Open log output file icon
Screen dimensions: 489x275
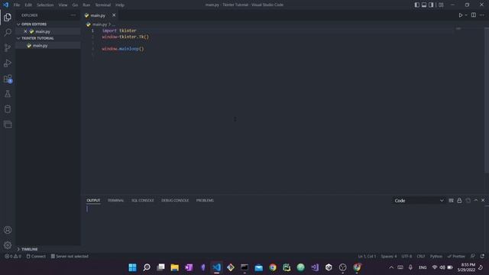click(x=468, y=200)
